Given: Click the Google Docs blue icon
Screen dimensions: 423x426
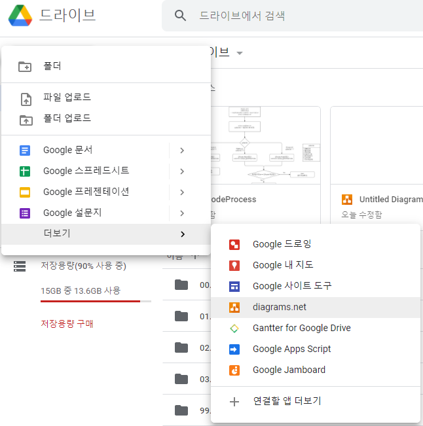Looking at the screenshot, I should (x=25, y=151).
